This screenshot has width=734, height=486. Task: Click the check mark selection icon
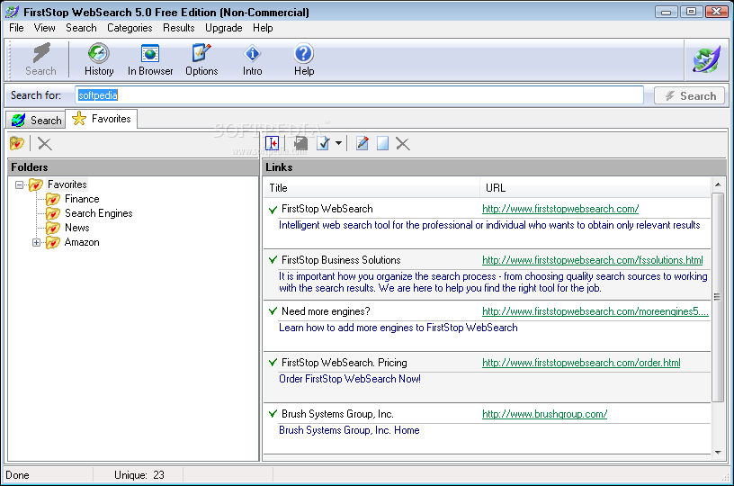324,143
